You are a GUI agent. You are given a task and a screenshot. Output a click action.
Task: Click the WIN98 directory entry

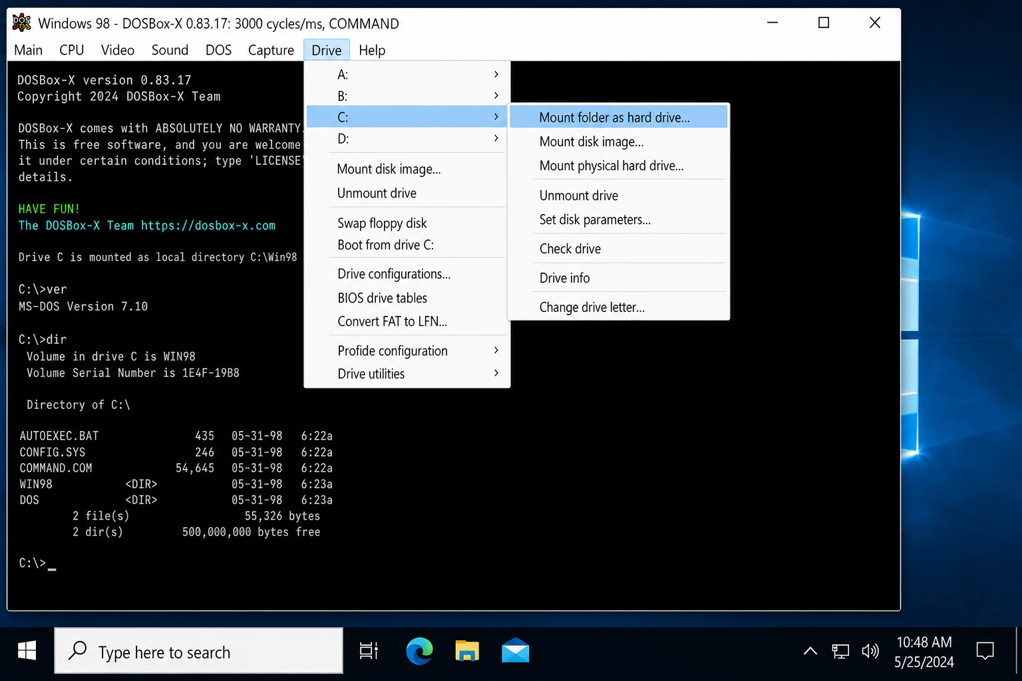(176, 484)
